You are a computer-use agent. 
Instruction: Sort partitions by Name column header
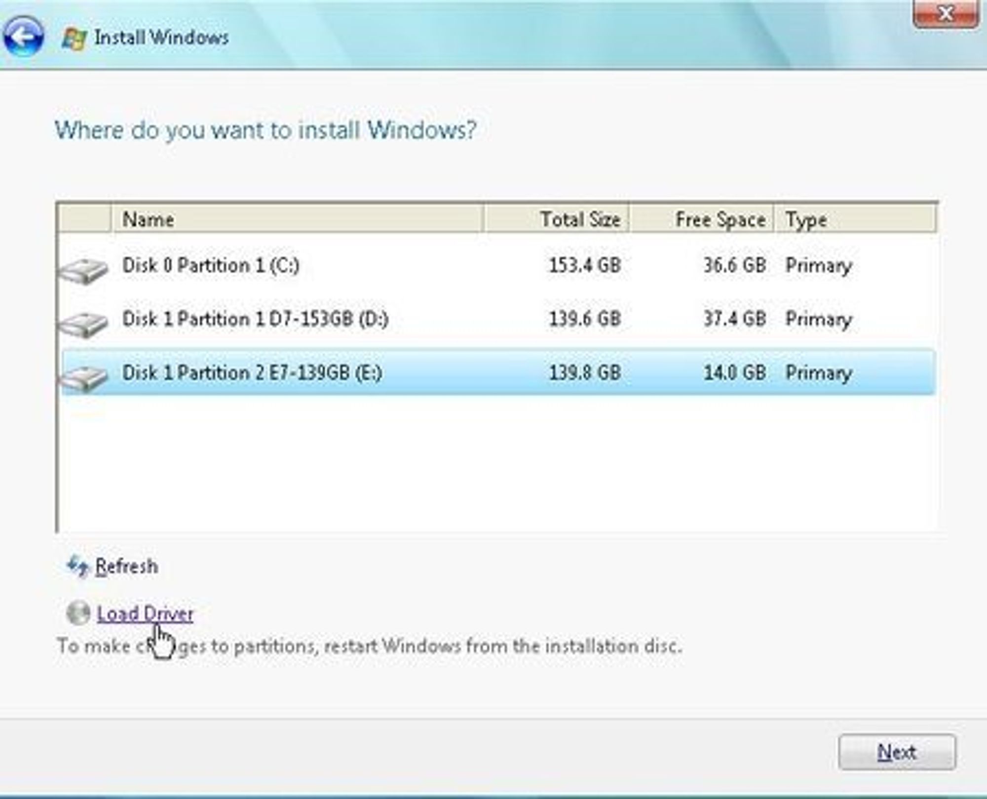point(297,219)
